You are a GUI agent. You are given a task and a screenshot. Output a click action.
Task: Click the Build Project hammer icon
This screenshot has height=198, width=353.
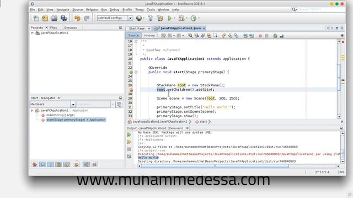tap(151, 18)
